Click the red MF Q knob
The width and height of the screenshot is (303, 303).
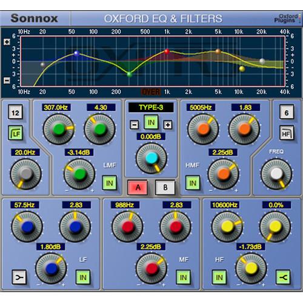175,227
